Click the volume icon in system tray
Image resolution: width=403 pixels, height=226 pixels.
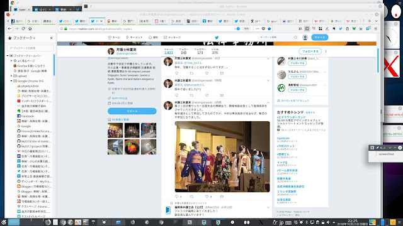pos(328,222)
